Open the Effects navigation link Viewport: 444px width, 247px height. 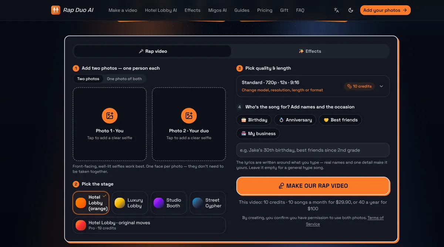click(x=192, y=10)
